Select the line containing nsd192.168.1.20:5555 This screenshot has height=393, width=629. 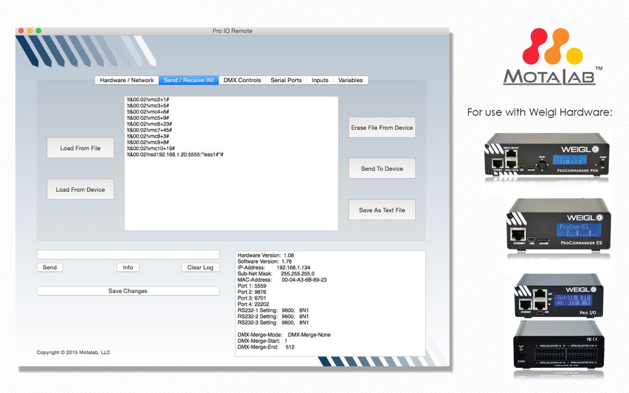[x=175, y=154]
